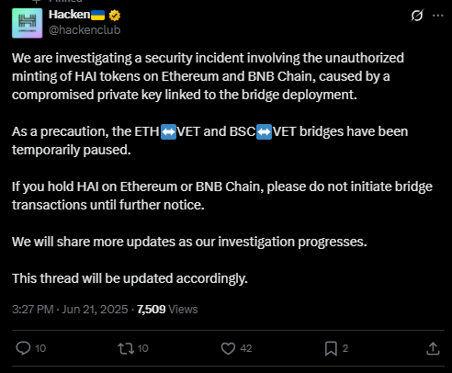Click the repost arrows icon
The image size is (452, 373).
(126, 348)
